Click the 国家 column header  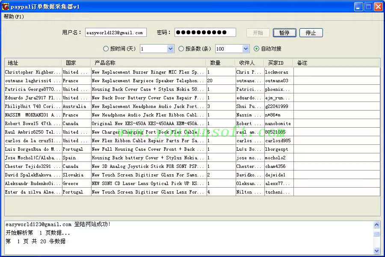76,63
